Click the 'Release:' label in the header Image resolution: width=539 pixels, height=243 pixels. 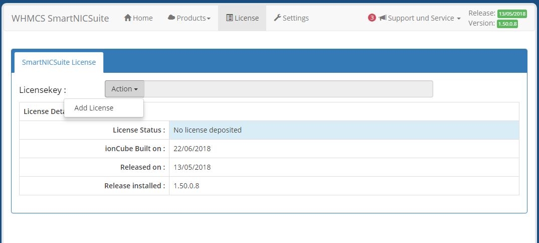[482, 14]
